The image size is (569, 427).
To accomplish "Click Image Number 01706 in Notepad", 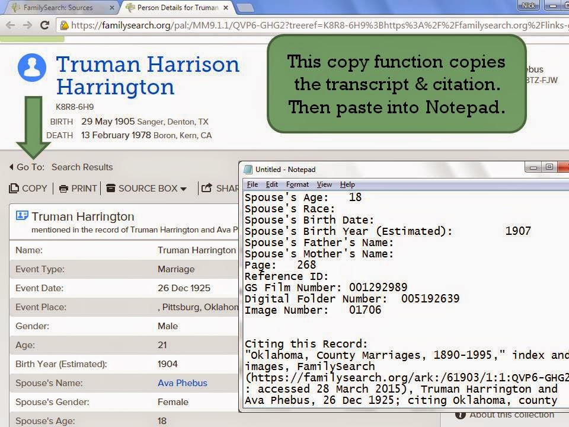I will [x=313, y=310].
